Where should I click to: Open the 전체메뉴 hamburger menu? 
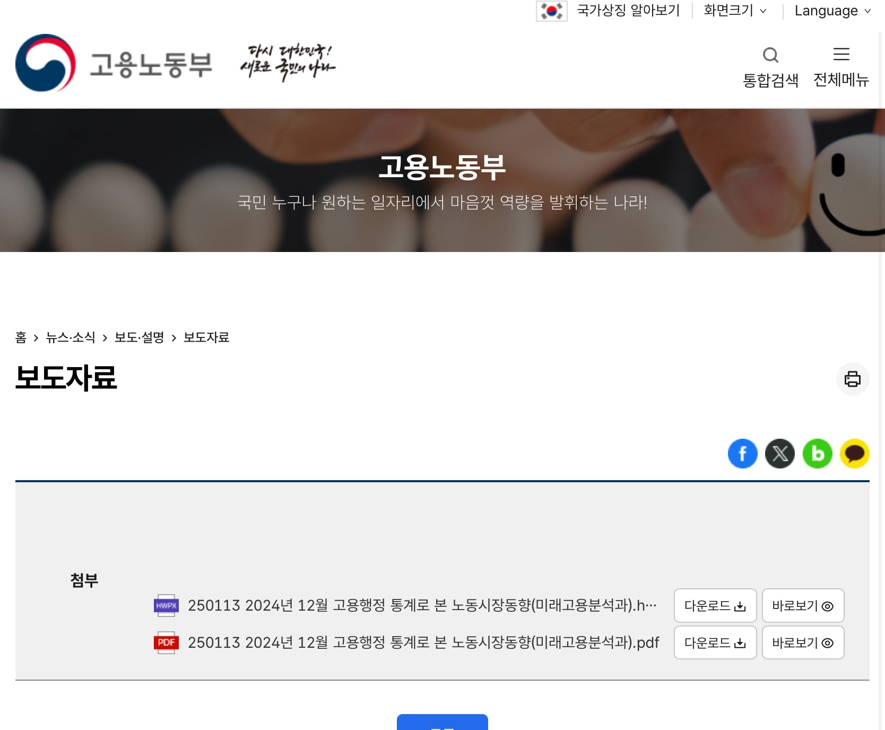coord(841,67)
